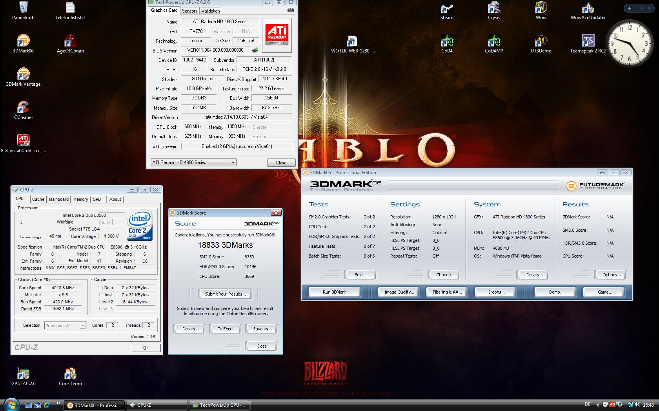659x411 pixels.
Task: Switch to the Sensors tab in GPU-Z
Action: click(x=189, y=11)
